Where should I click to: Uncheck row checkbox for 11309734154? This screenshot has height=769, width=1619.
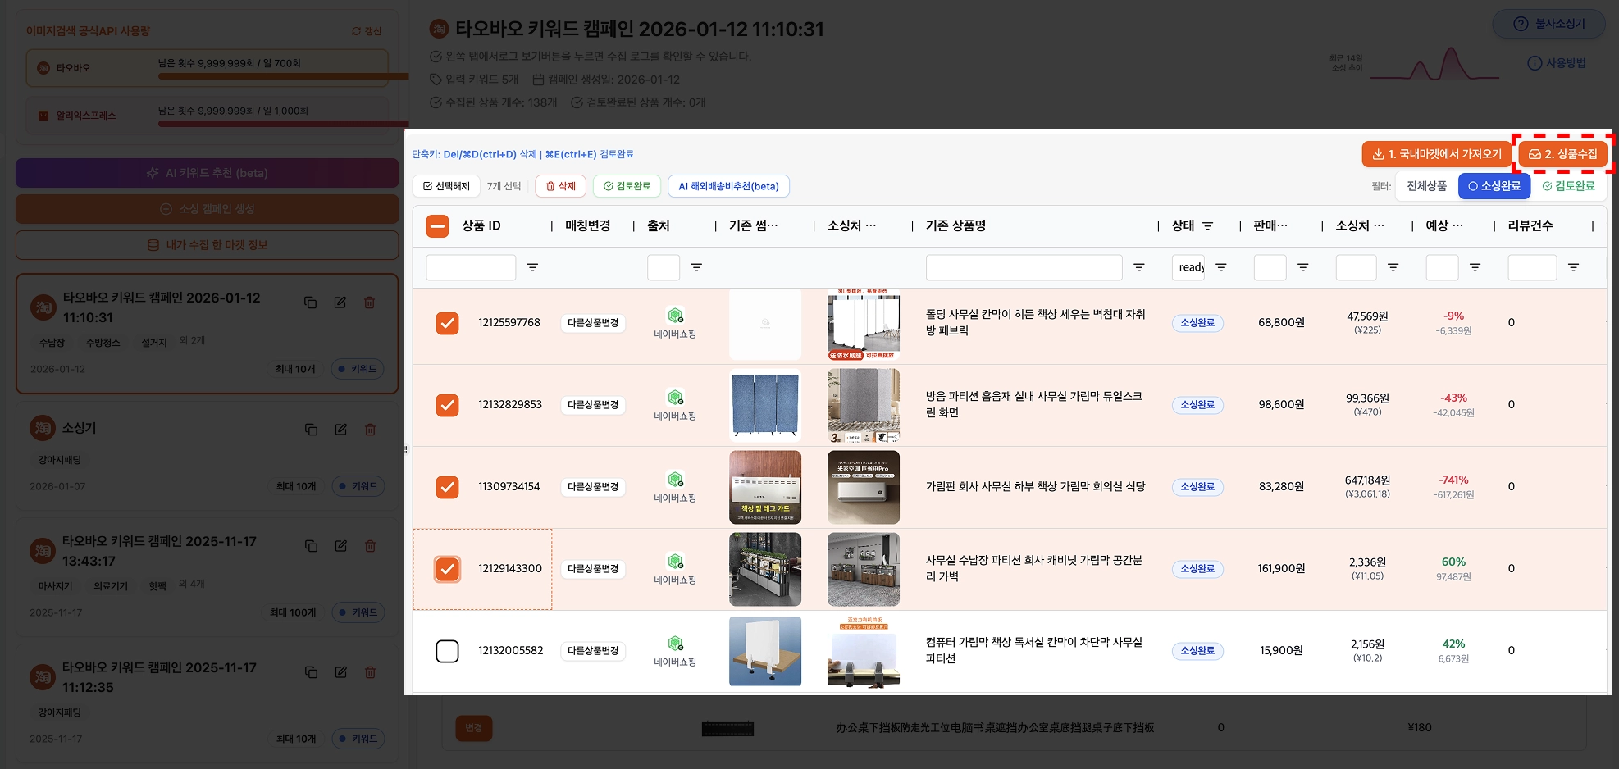[x=447, y=487]
